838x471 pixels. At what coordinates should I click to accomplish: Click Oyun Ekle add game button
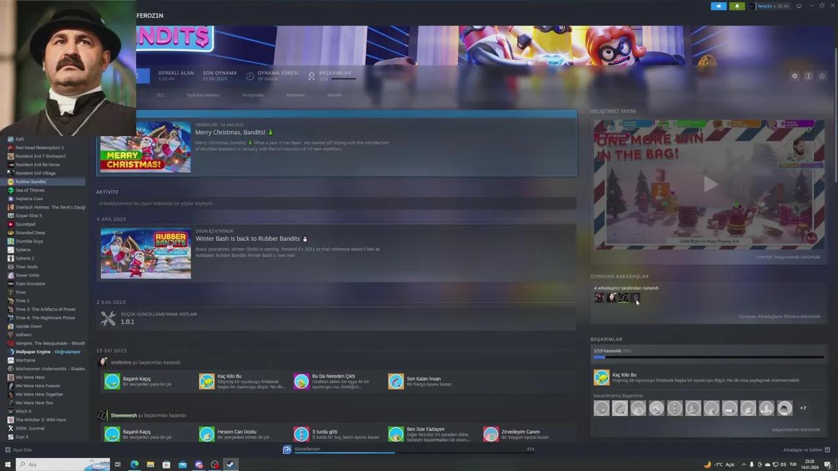tap(18, 450)
